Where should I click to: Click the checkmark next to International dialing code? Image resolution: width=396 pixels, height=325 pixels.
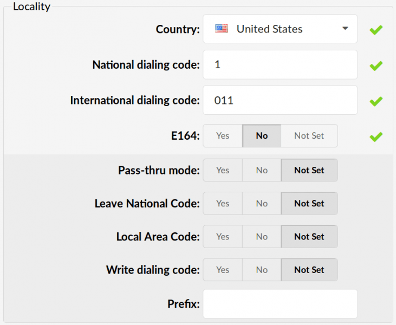point(376,101)
